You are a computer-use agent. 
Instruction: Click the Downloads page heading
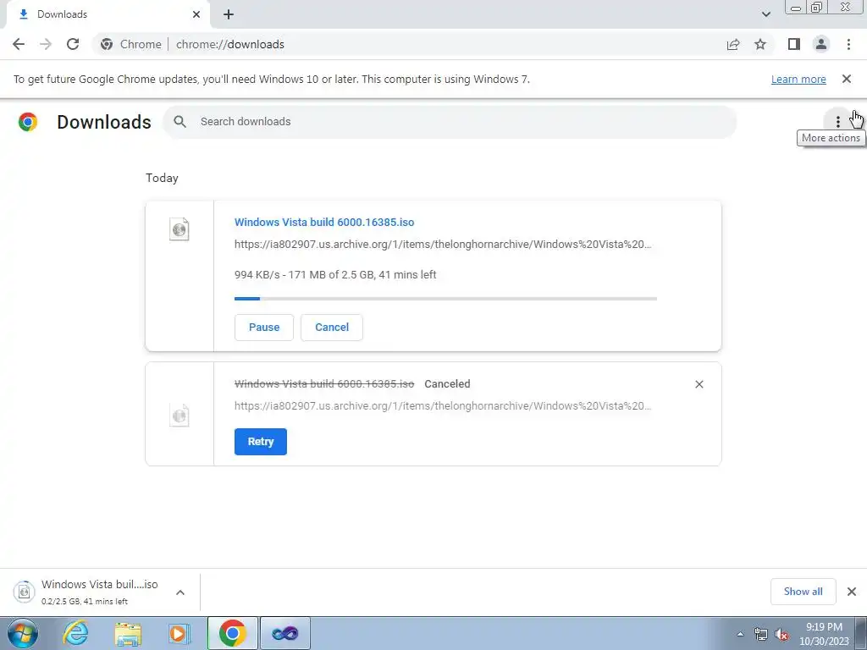104,122
